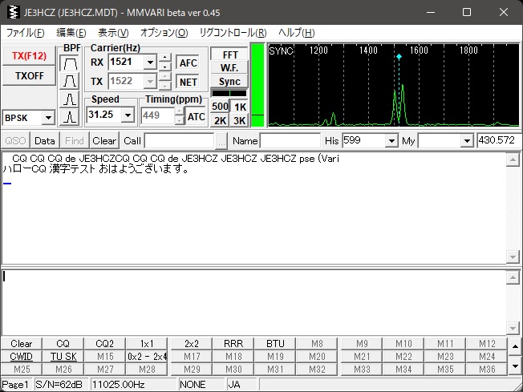This screenshot has width=523, height=392.
Task: Toggle the AFC button
Action: (x=188, y=63)
